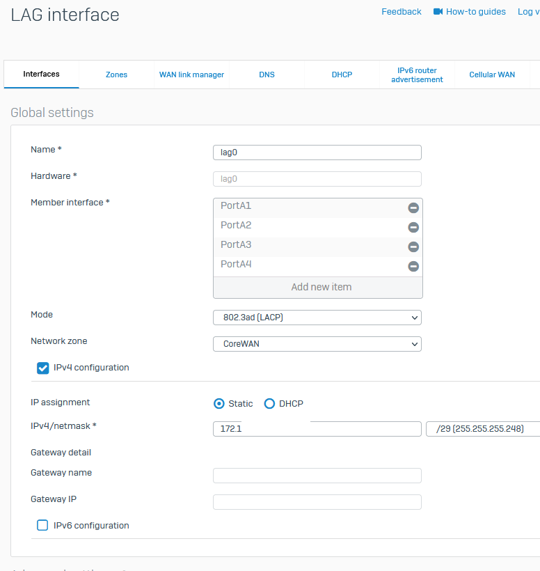Click the minus icon next to PortA3
The height and width of the screenshot is (571, 540).
point(413,247)
